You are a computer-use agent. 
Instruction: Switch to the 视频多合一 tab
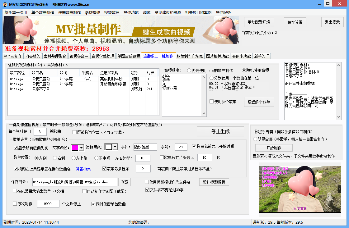[79, 56]
